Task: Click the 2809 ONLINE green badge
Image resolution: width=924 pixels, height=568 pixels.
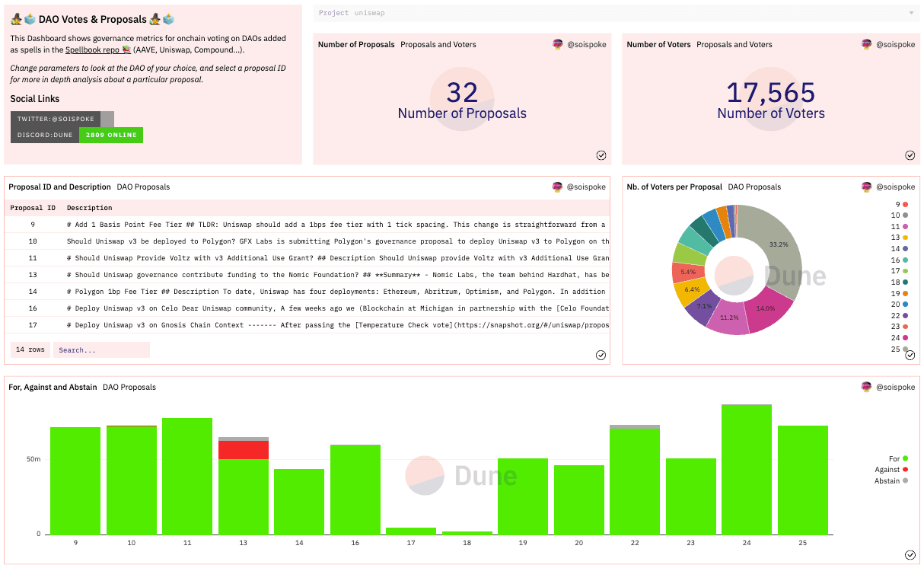Action: click(x=111, y=135)
